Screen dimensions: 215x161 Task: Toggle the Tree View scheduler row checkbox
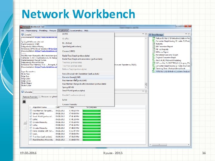pyautogui.click(x=30, y=137)
